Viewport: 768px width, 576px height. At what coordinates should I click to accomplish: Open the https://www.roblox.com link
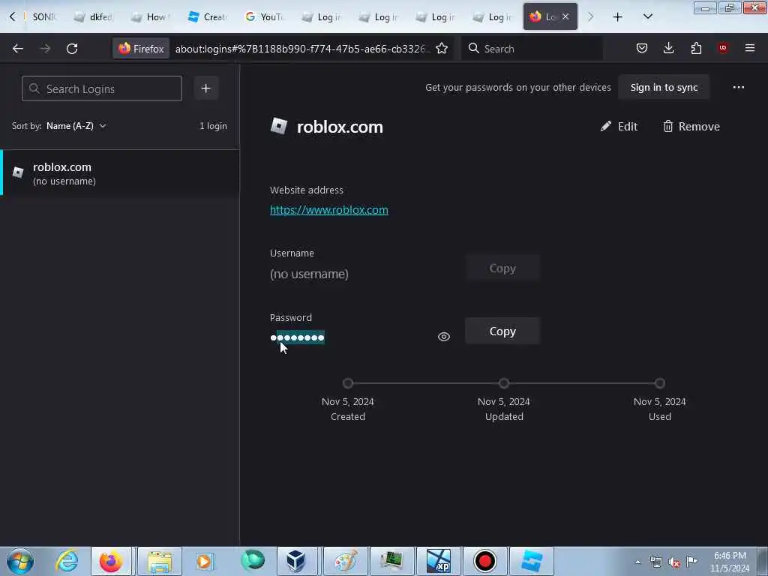coord(329,210)
